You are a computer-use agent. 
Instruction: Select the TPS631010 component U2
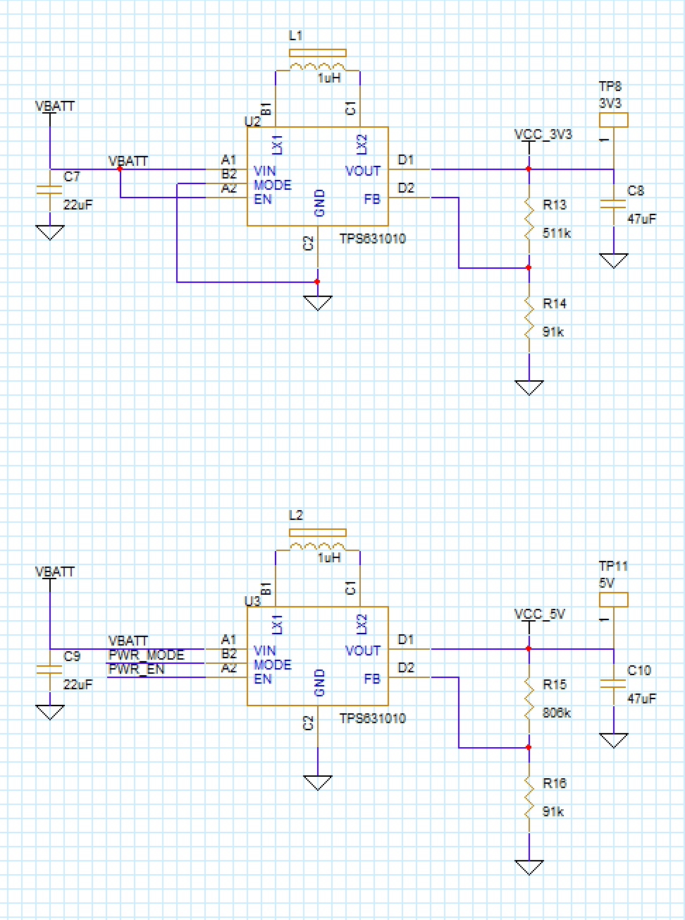coord(317,176)
